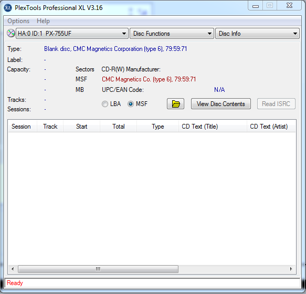
Task: Click the red Ready status text
Action: pos(15,283)
